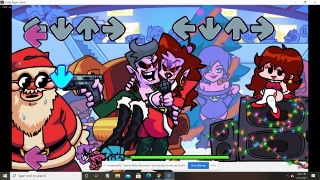Image resolution: width=320 pixels, height=180 pixels.
Task: Open Microsoft Store from the taskbar
Action: (x=138, y=176)
